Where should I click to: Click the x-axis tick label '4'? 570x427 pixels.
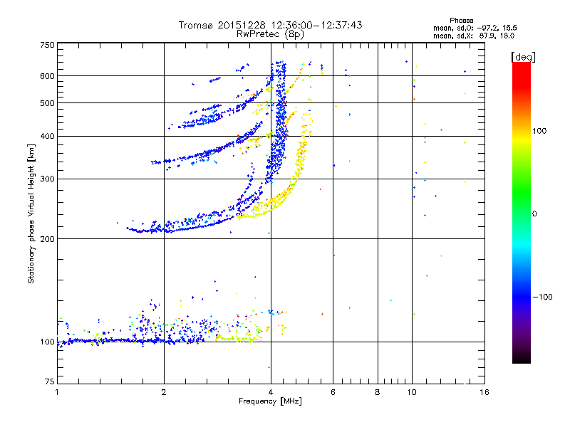[271, 392]
